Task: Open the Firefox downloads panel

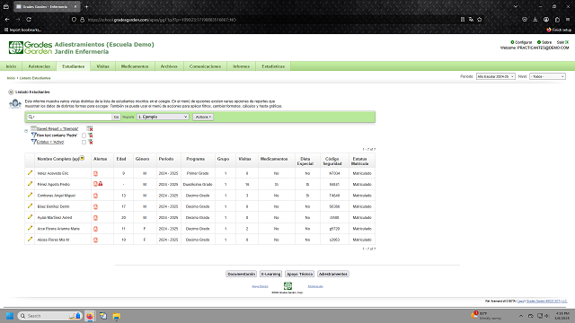Action: (535, 20)
